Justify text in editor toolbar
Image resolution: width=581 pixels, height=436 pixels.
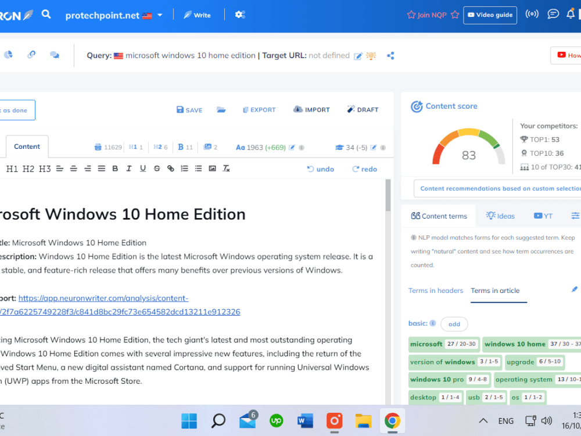click(x=102, y=169)
